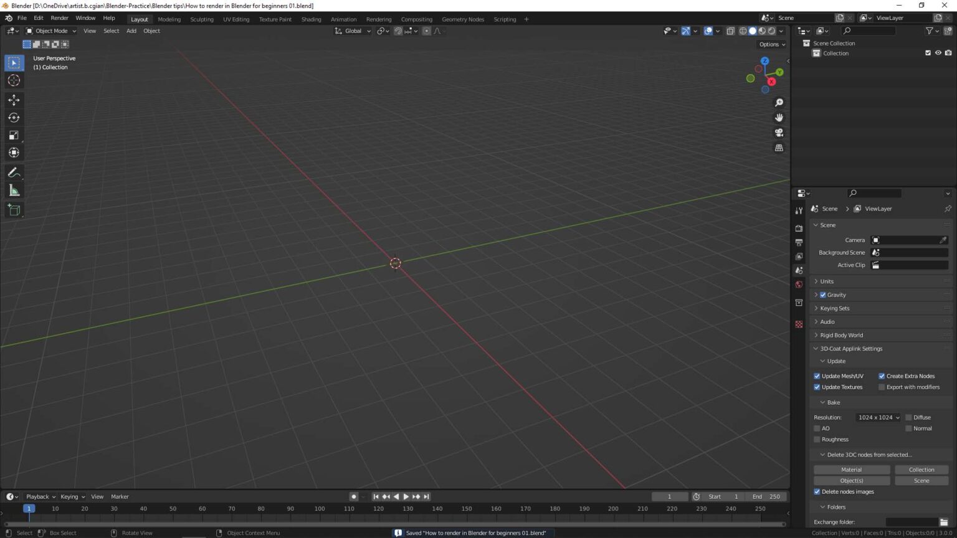Viewport: 957px width, 538px height.
Task: Click the Object(s) delete nodes button
Action: pos(851,481)
